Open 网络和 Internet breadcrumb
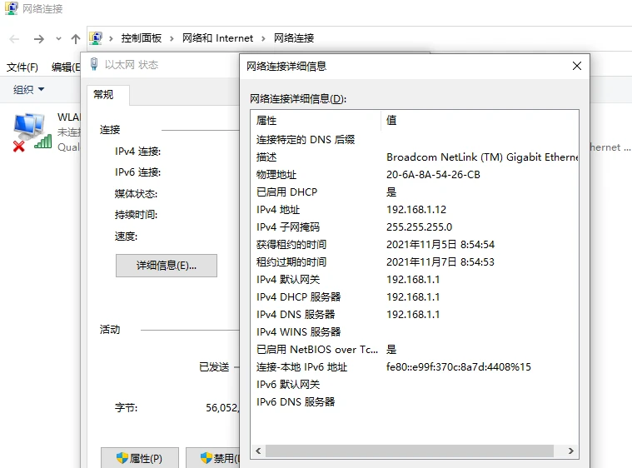Image resolution: width=632 pixels, height=468 pixels. pos(217,38)
